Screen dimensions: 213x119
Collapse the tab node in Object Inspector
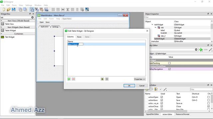155,27
